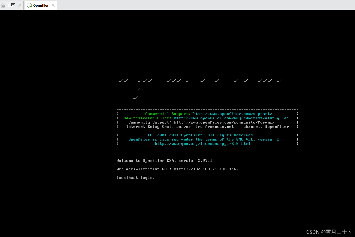Viewport: 355px width, 237px height.
Task: Click the copyright 2001-2011 Openfiler line
Action: point(201,135)
